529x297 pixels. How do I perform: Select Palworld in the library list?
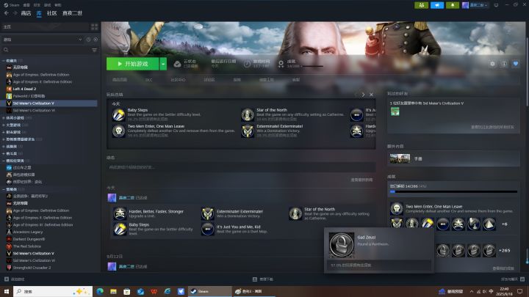(29, 96)
